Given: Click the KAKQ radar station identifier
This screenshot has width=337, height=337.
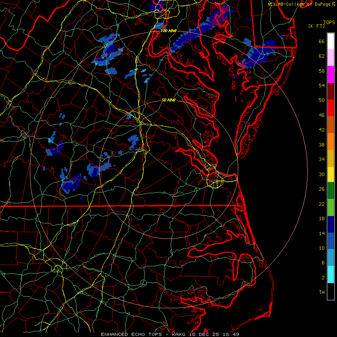Looking at the screenshot, I should click(x=179, y=334).
